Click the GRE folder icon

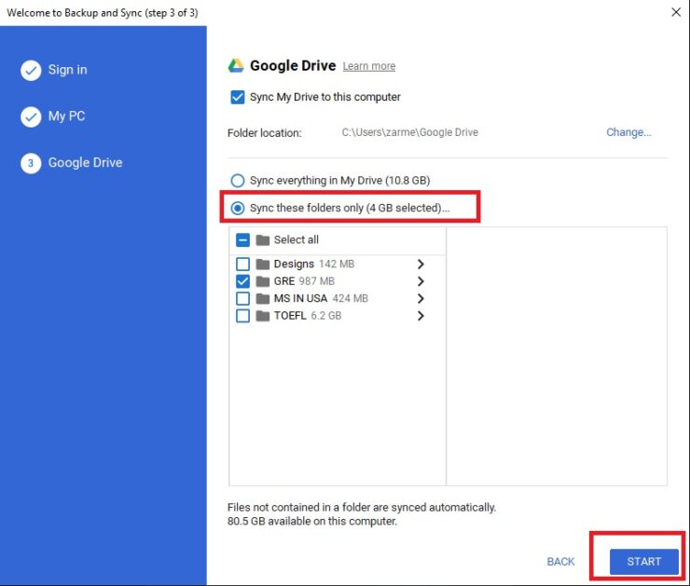coord(263,281)
